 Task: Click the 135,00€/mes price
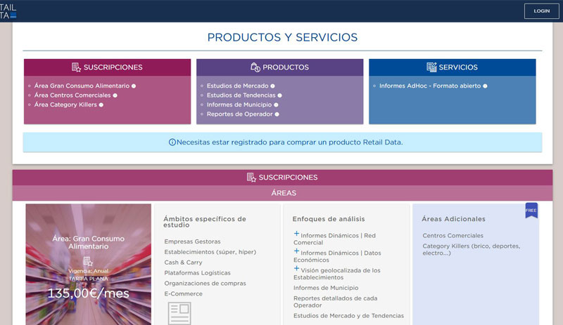click(89, 293)
